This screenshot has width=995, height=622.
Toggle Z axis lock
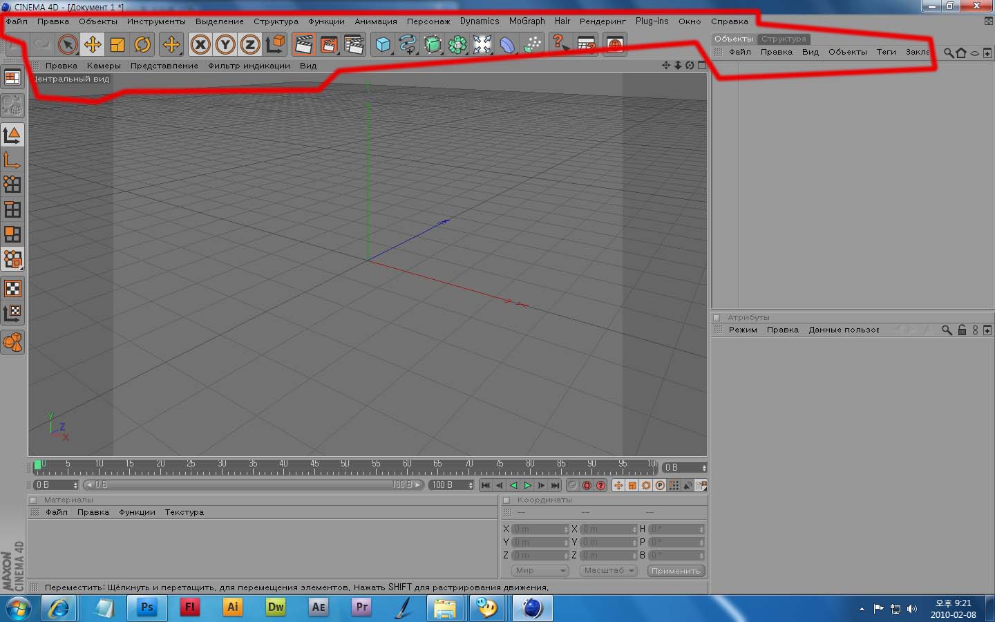tap(250, 45)
